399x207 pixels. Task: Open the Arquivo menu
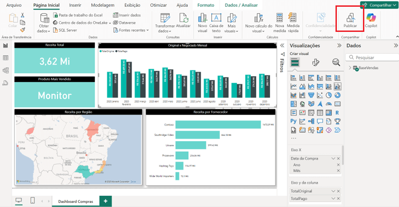click(x=14, y=5)
